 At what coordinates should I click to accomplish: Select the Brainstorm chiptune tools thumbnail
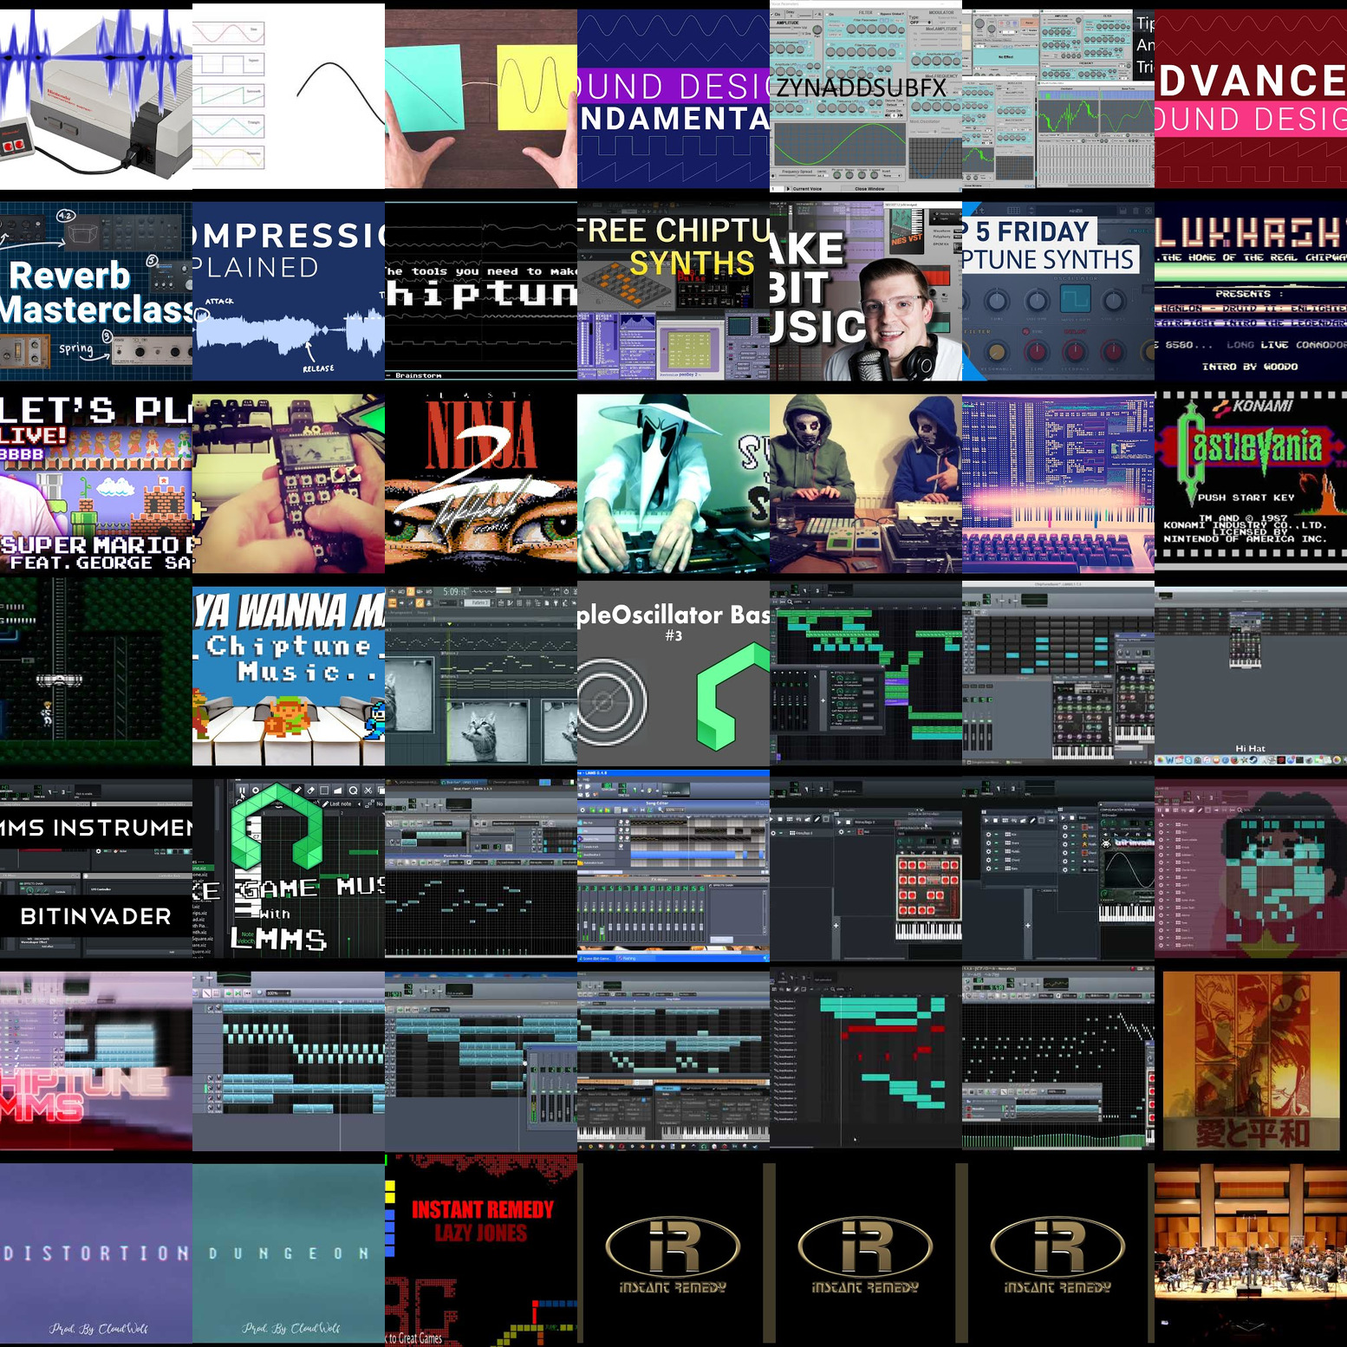tap(481, 292)
